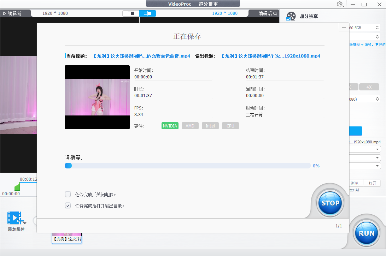Open the settings gear menu
The image size is (386, 256).
340,4
